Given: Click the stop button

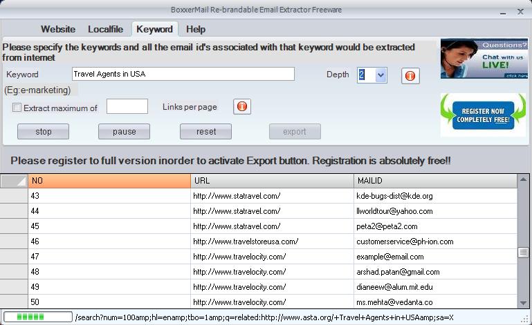Looking at the screenshot, I should pyautogui.click(x=43, y=131).
